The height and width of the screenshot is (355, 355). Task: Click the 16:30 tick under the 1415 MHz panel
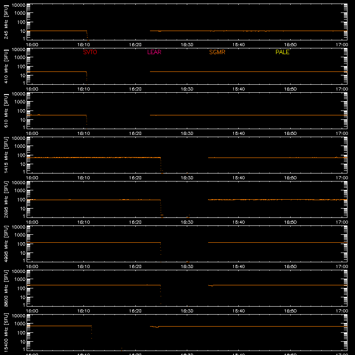187,178
